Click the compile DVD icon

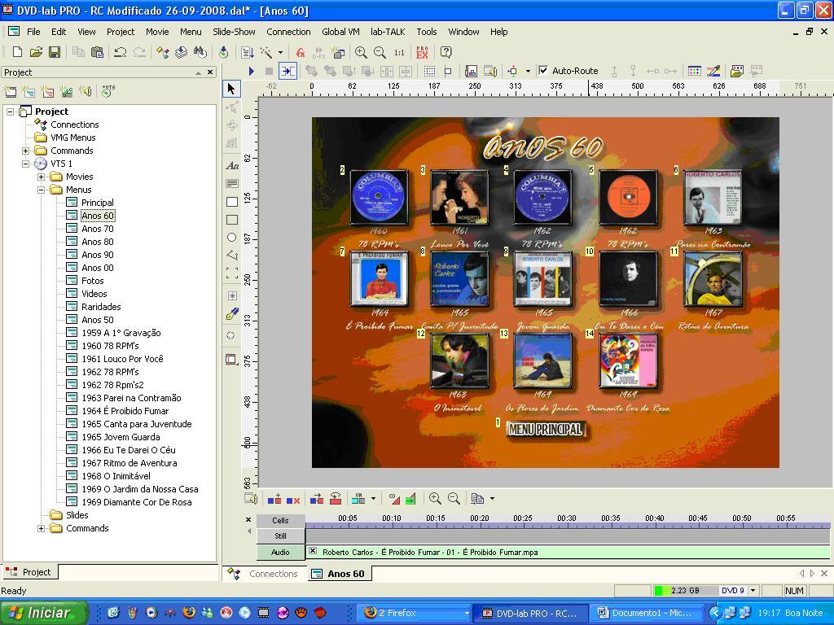[x=223, y=52]
